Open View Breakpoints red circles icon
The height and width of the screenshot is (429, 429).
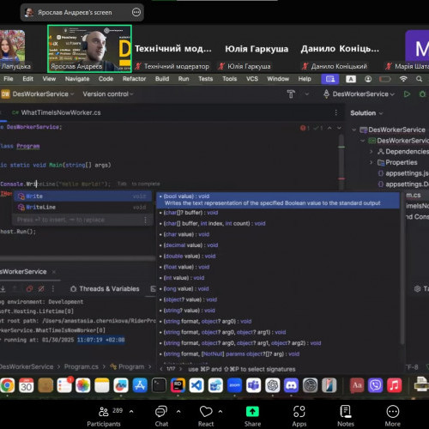pos(29,289)
